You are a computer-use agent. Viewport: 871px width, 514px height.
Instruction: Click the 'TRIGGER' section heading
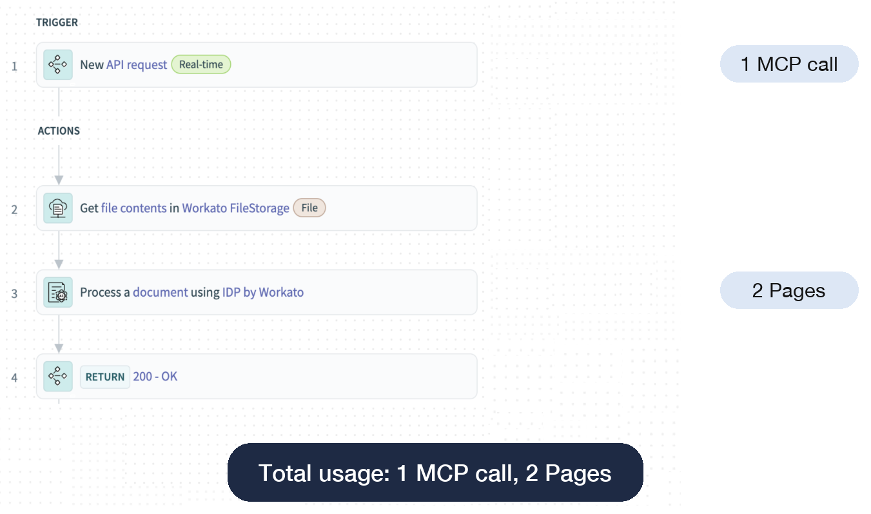[57, 22]
